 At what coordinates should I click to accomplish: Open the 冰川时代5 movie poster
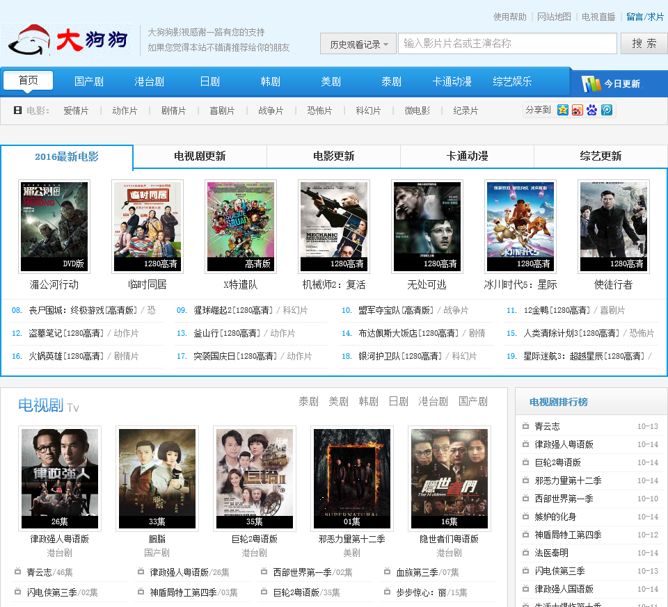pyautogui.click(x=520, y=227)
